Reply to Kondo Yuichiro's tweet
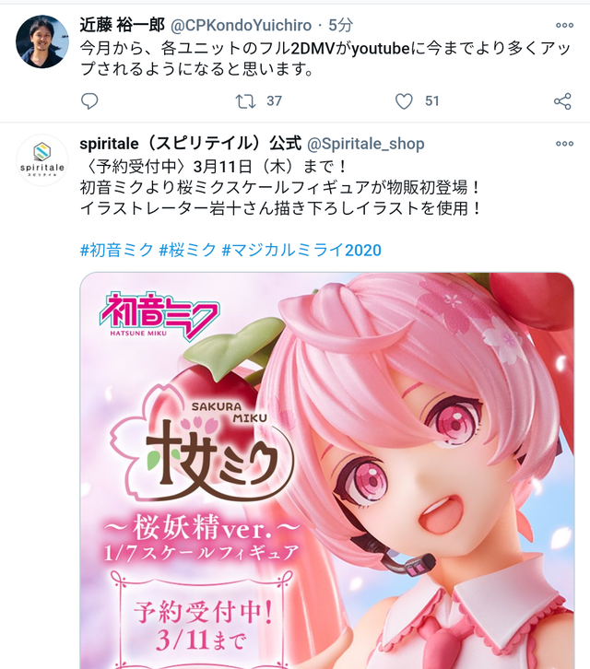The width and height of the screenshot is (590, 669). click(89, 101)
